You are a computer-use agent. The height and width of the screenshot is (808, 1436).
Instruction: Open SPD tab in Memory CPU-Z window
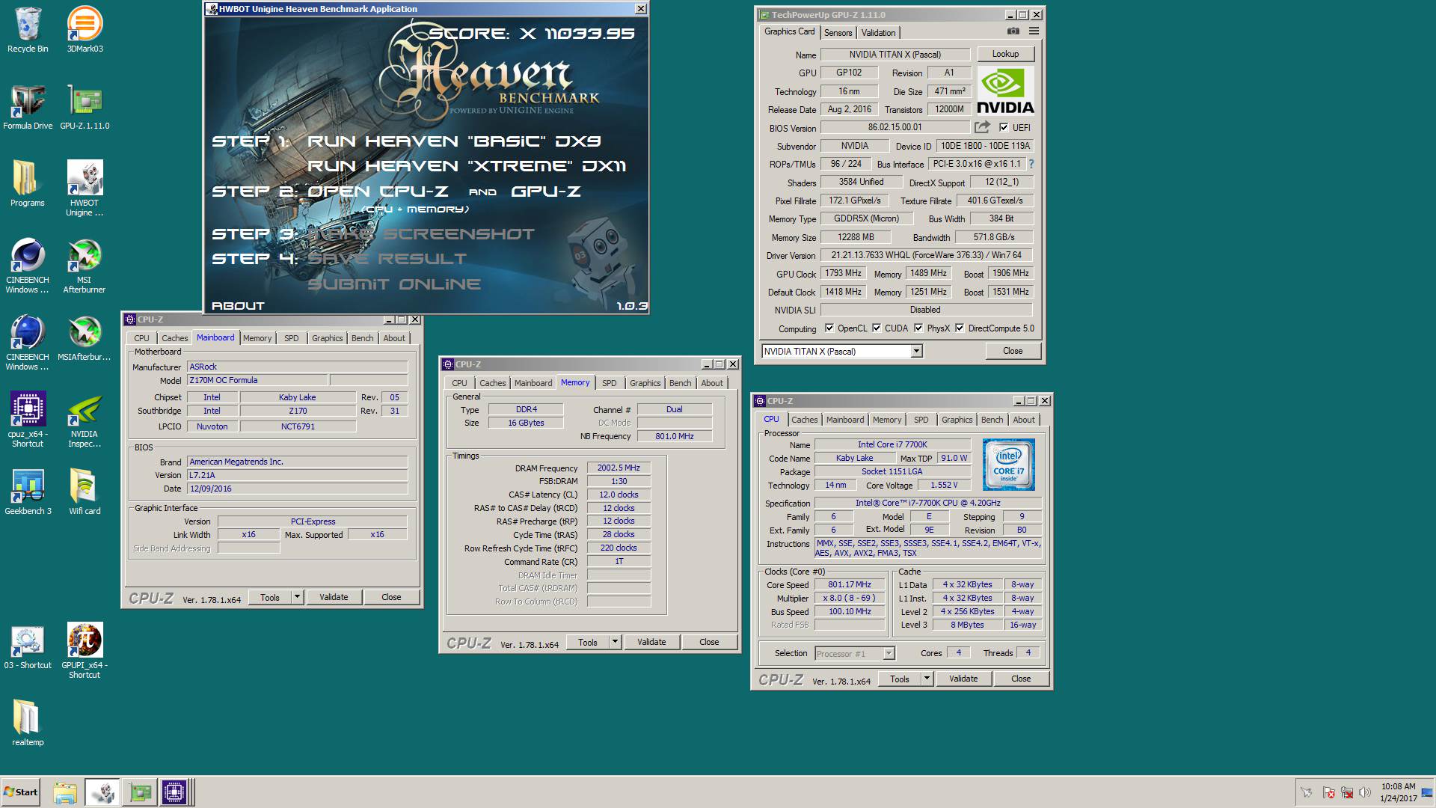pos(610,383)
